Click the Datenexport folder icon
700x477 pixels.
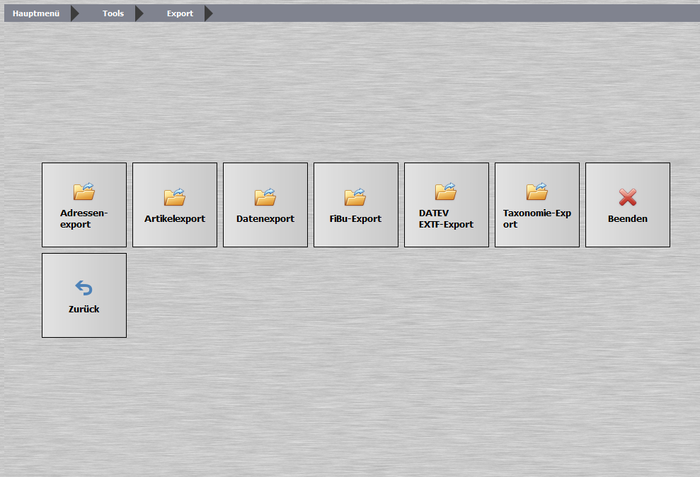click(265, 197)
